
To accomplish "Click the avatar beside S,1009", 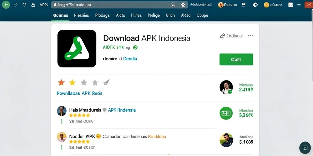I will 226,140.
